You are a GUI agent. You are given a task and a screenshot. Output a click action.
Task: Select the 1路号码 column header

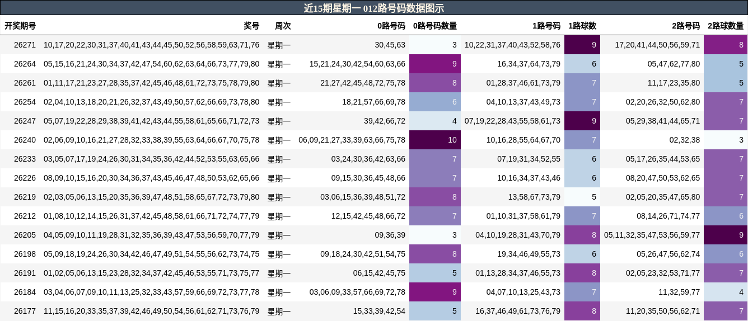coord(546,26)
